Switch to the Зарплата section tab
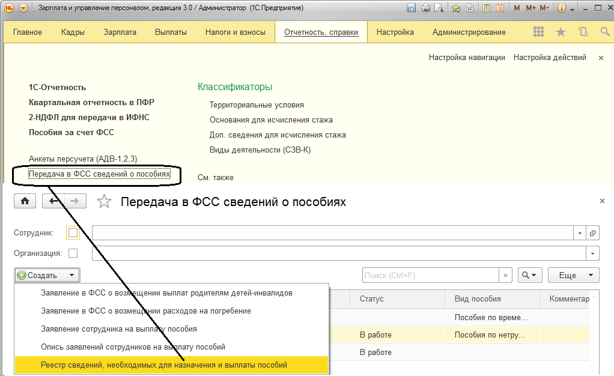 (x=120, y=32)
